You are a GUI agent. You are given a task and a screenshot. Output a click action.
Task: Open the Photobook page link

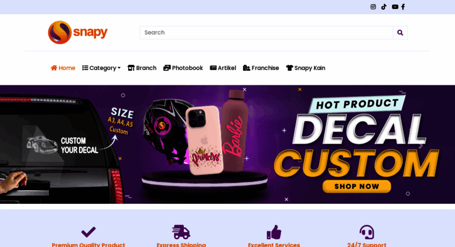coord(183,68)
